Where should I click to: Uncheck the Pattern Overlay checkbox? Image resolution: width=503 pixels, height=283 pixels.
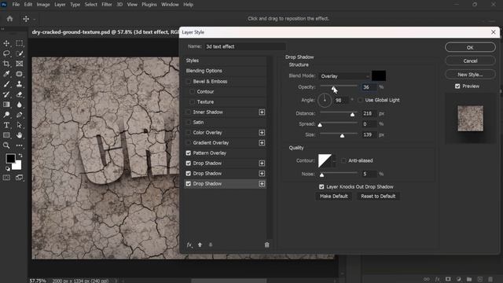189,153
